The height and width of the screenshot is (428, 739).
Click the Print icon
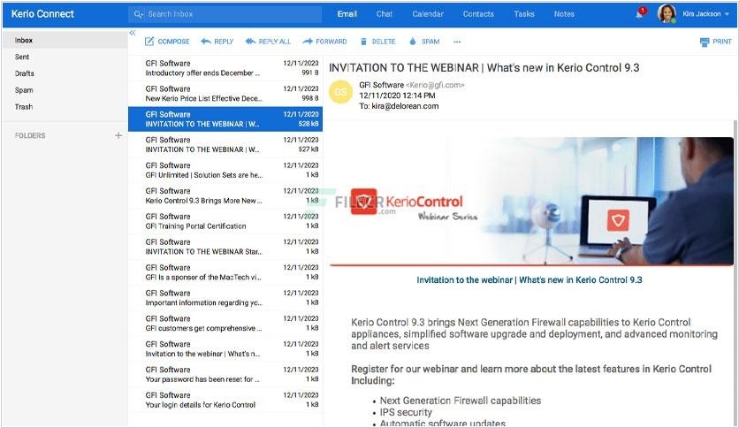tap(705, 42)
